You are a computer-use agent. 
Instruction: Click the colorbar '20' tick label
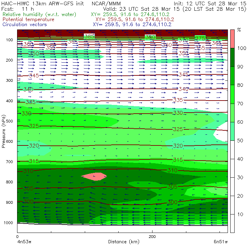click(240, 196)
